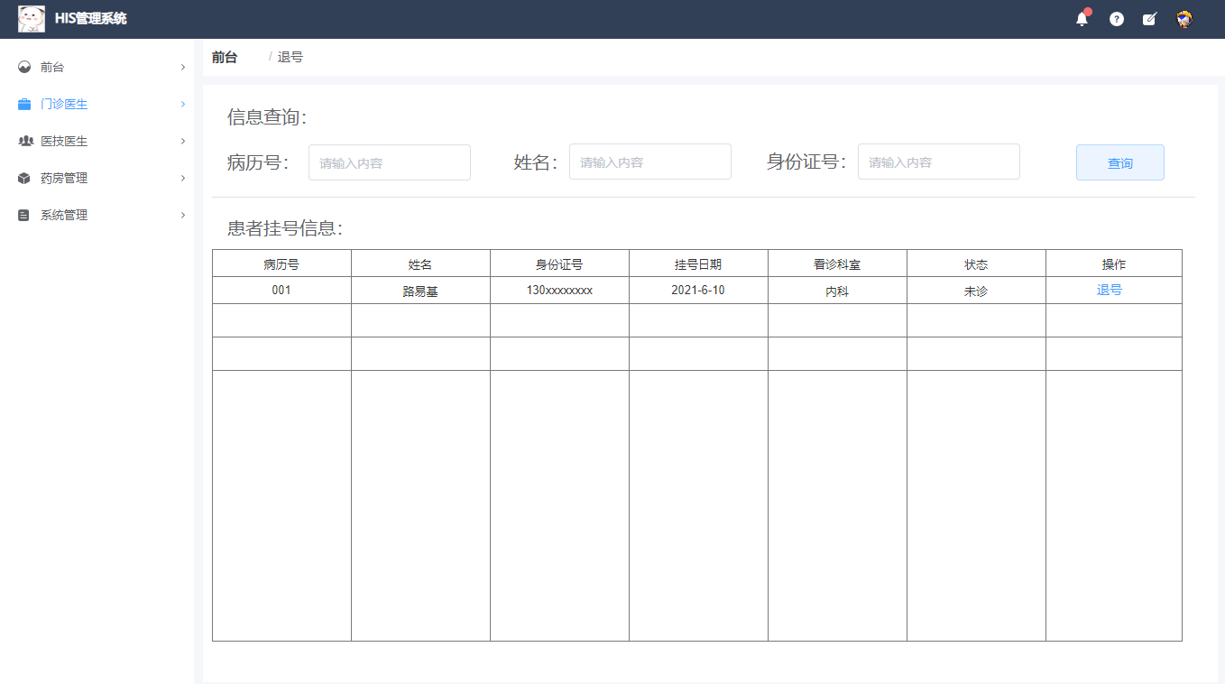Open the 药房管理 sidebar menu

click(x=97, y=178)
